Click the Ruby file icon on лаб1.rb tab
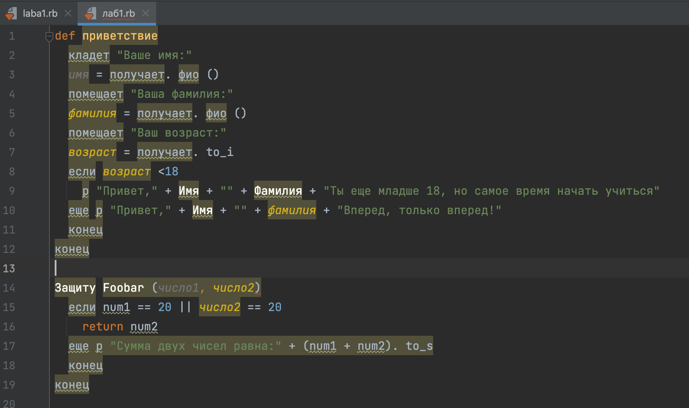The image size is (689, 408). pyautogui.click(x=90, y=14)
